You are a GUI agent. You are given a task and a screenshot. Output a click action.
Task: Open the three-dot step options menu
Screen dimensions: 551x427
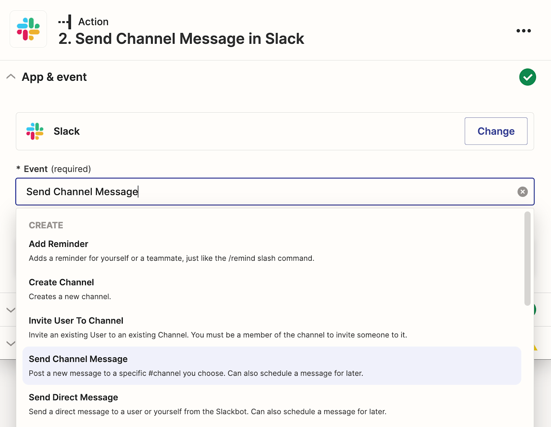coord(523,31)
